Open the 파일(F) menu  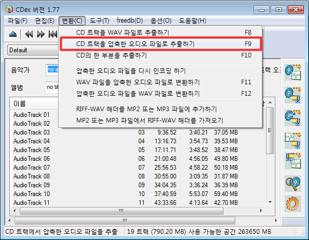coord(17,21)
